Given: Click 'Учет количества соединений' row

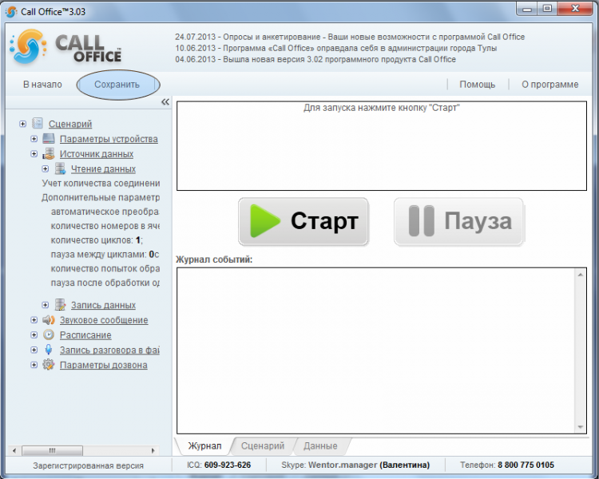Looking at the screenshot, I should (101, 183).
